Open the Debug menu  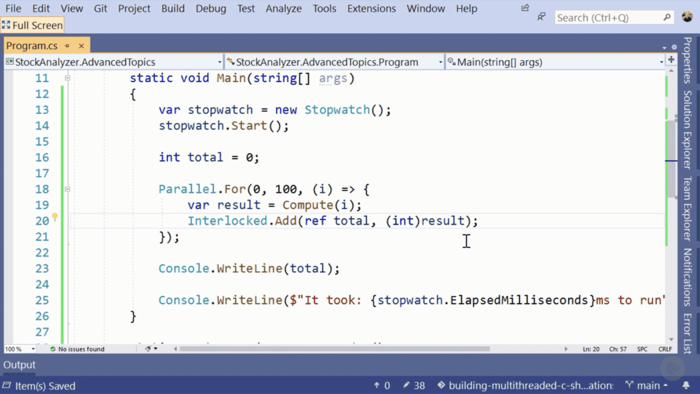coord(211,8)
